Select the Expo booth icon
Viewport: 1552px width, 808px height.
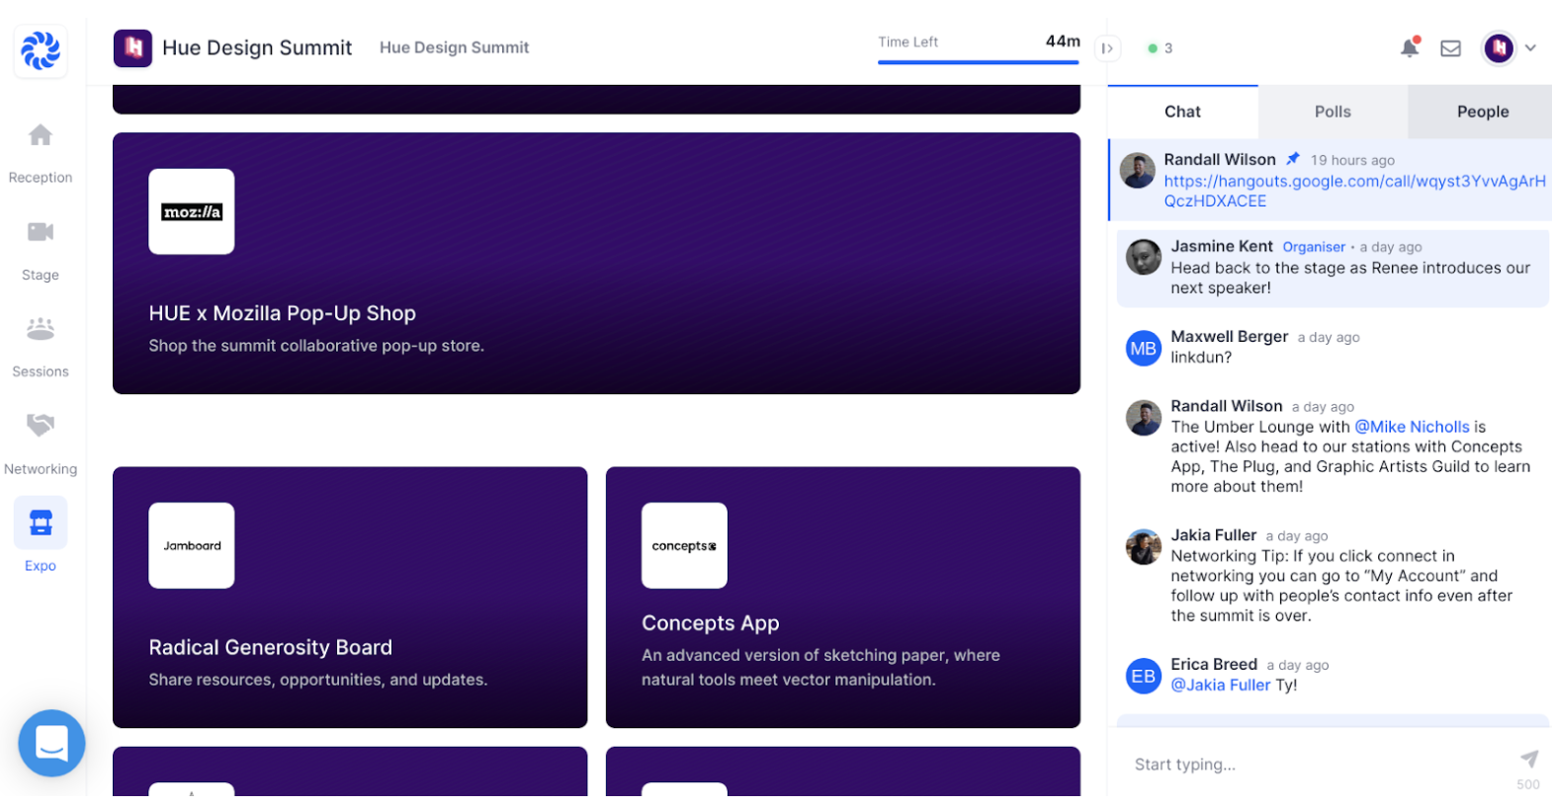point(41,523)
